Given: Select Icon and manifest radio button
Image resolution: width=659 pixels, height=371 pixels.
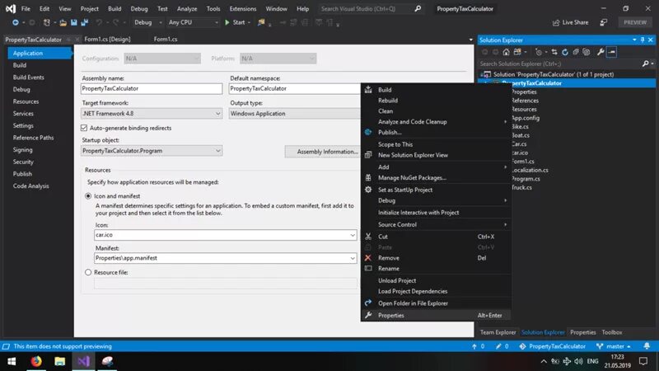Looking at the screenshot, I should click(x=88, y=196).
